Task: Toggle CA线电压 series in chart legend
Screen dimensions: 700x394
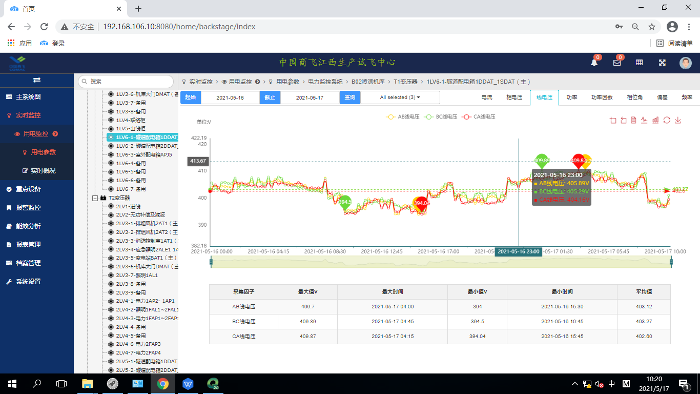Action: click(479, 117)
